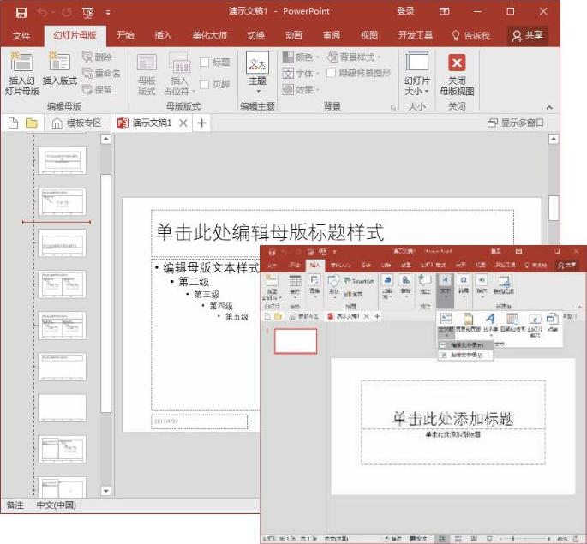Image resolution: width=587 pixels, height=544 pixels.
Task: Open the 切换 transitions tab
Action: tap(256, 35)
